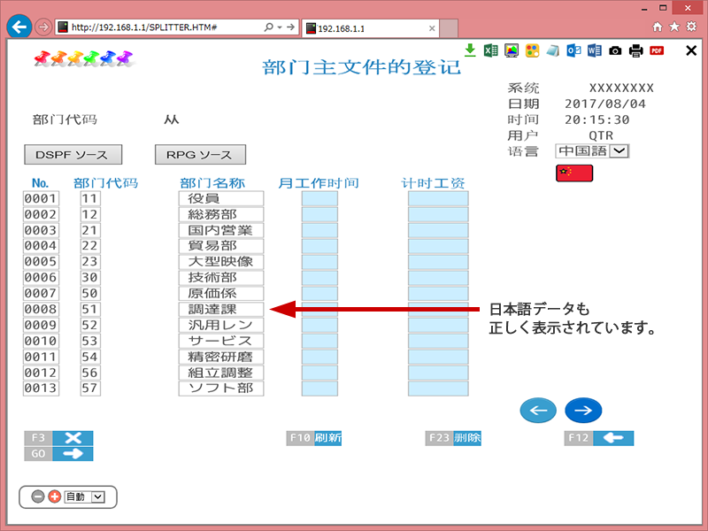Click the GO arrow button
Image resolution: width=708 pixels, height=531 pixels.
[x=58, y=454]
